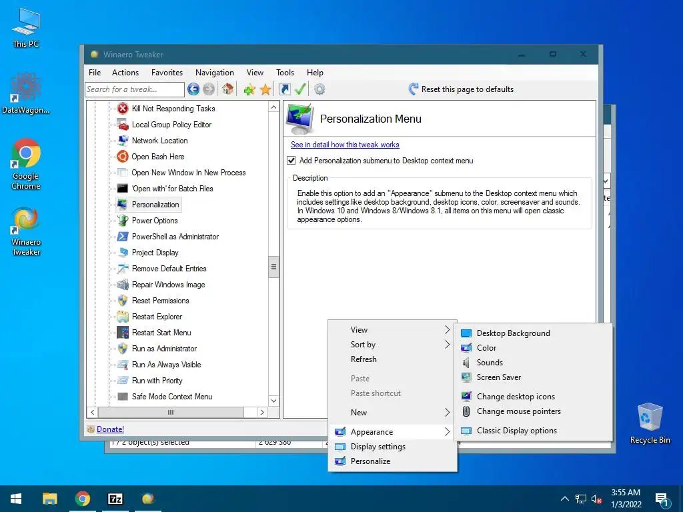Viewport: 683px width, 512px height.
Task: Open Winaero Tweaker desktop shortcut
Action: coord(26,231)
